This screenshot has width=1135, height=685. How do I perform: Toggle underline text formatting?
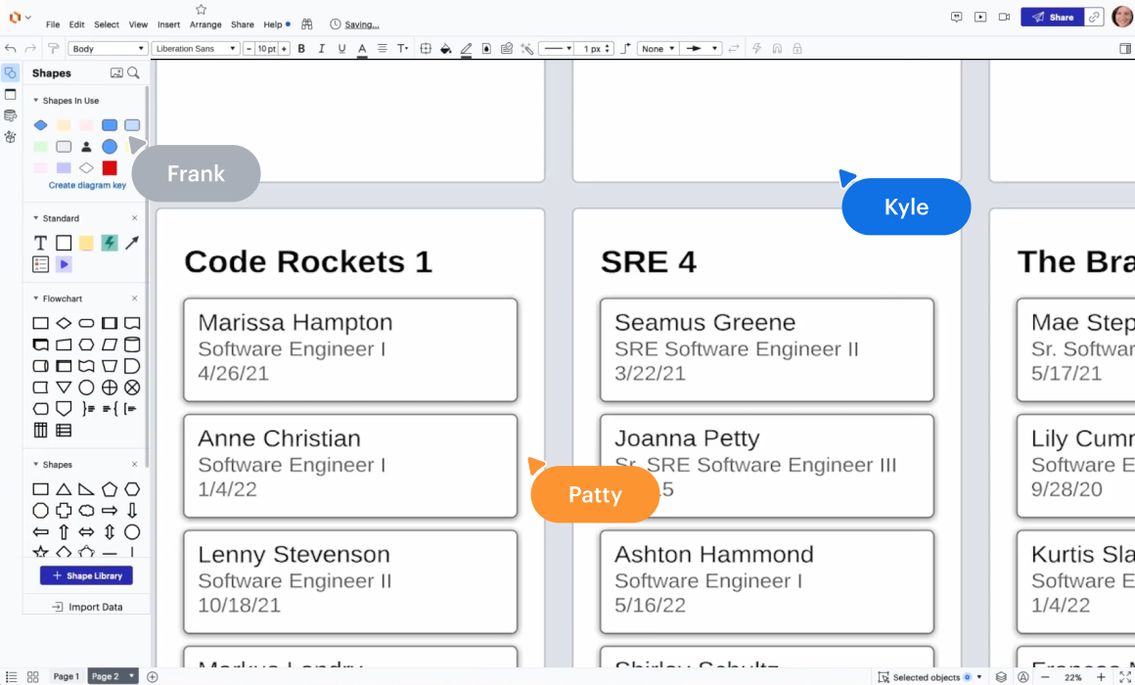point(341,49)
